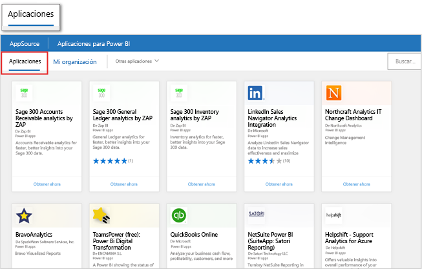Click the Sage 300 Accounts Receivable logo icon
This screenshot has width=422, height=269.
[24, 93]
